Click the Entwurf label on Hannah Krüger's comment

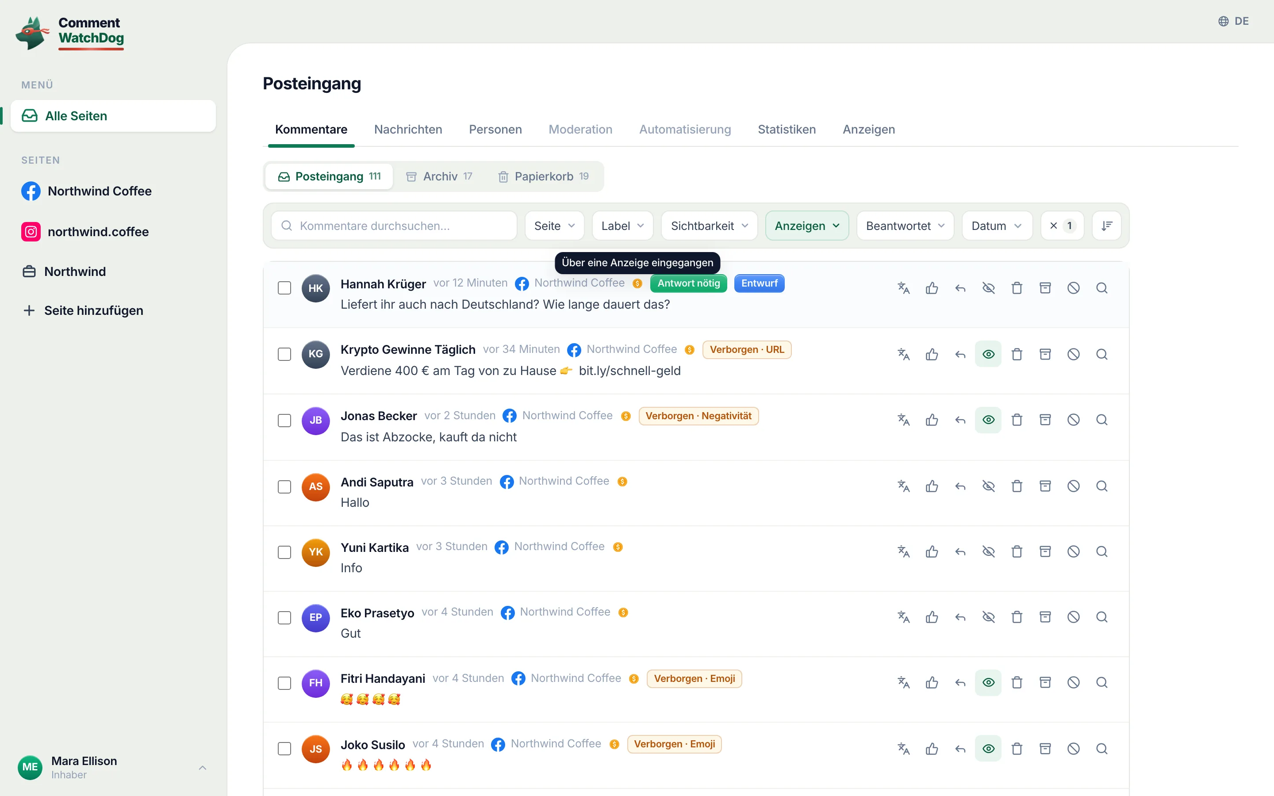click(759, 283)
